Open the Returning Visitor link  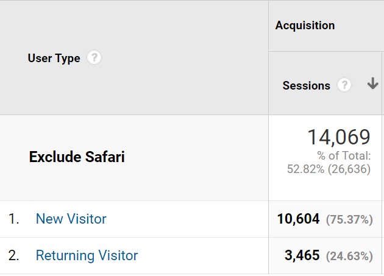(x=87, y=255)
